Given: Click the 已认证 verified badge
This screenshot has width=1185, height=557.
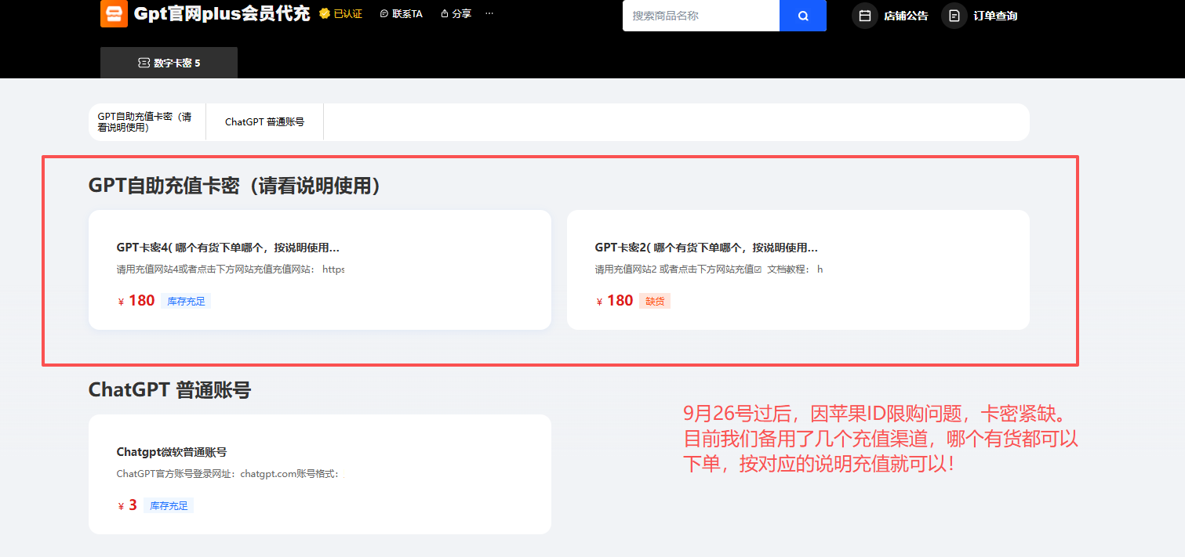Looking at the screenshot, I should pos(341,14).
